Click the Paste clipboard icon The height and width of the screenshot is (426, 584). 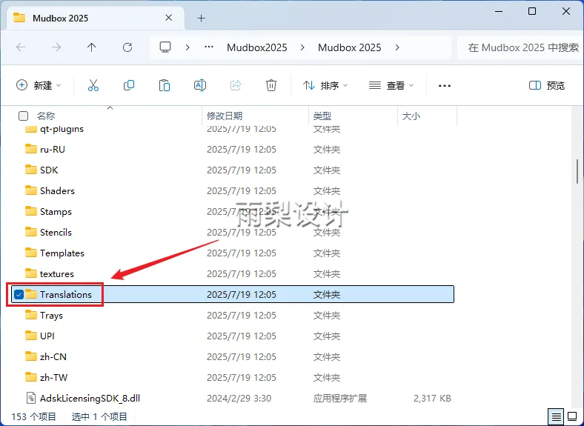click(x=165, y=85)
